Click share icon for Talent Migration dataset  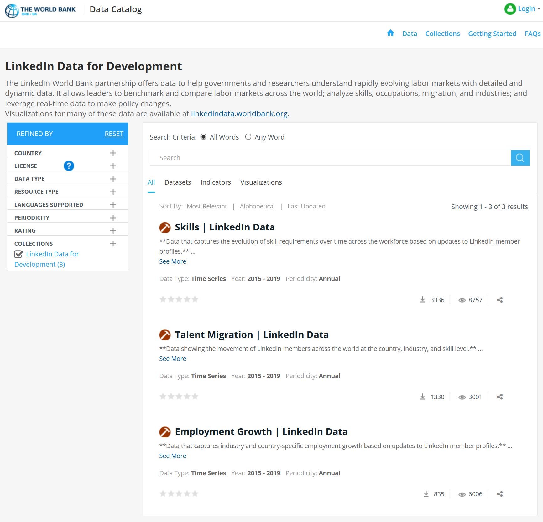(499, 397)
